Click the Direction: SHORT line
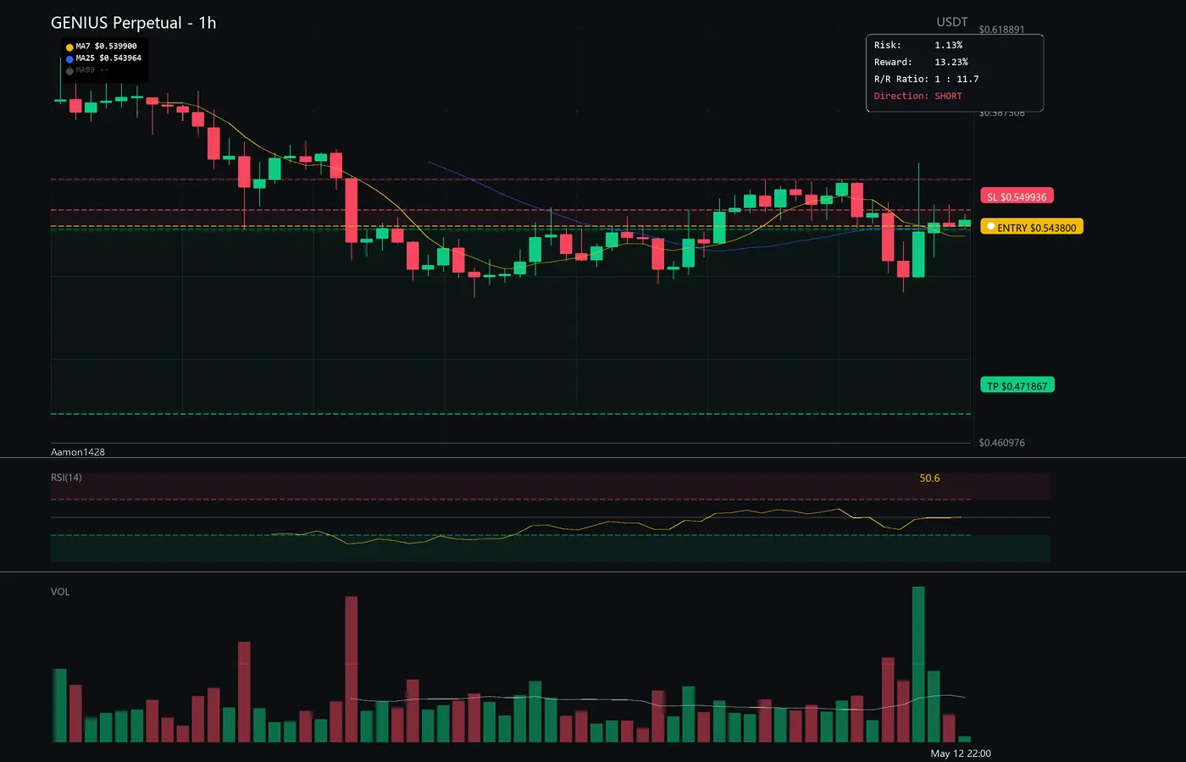 click(918, 96)
